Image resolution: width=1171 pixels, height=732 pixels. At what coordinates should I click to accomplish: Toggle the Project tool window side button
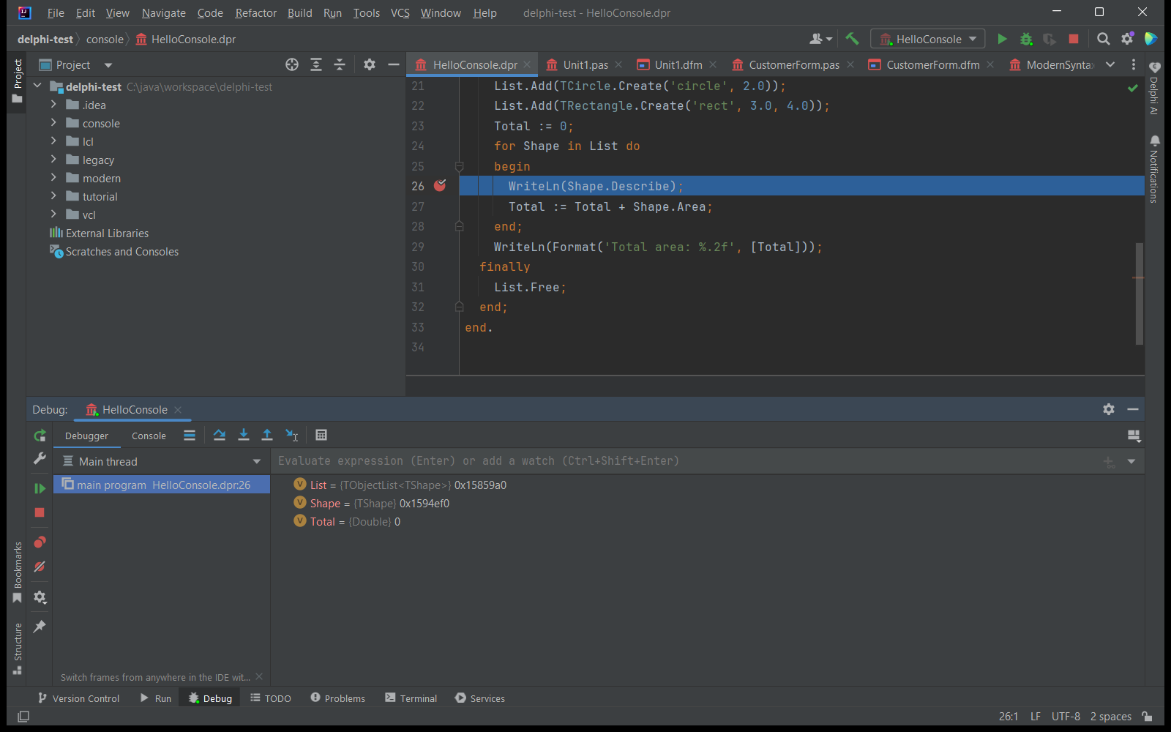(18, 81)
